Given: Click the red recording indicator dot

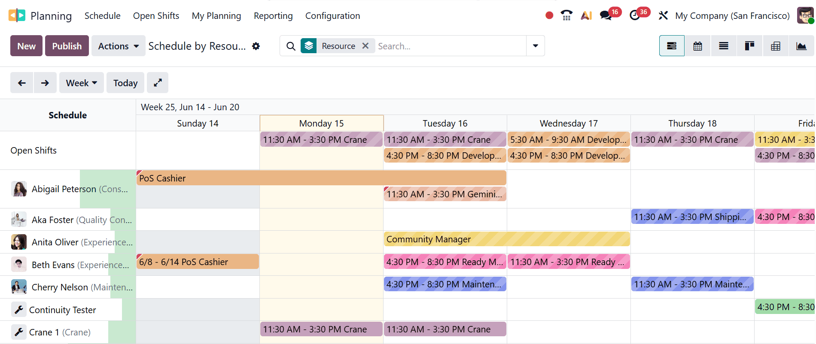Looking at the screenshot, I should coord(549,15).
